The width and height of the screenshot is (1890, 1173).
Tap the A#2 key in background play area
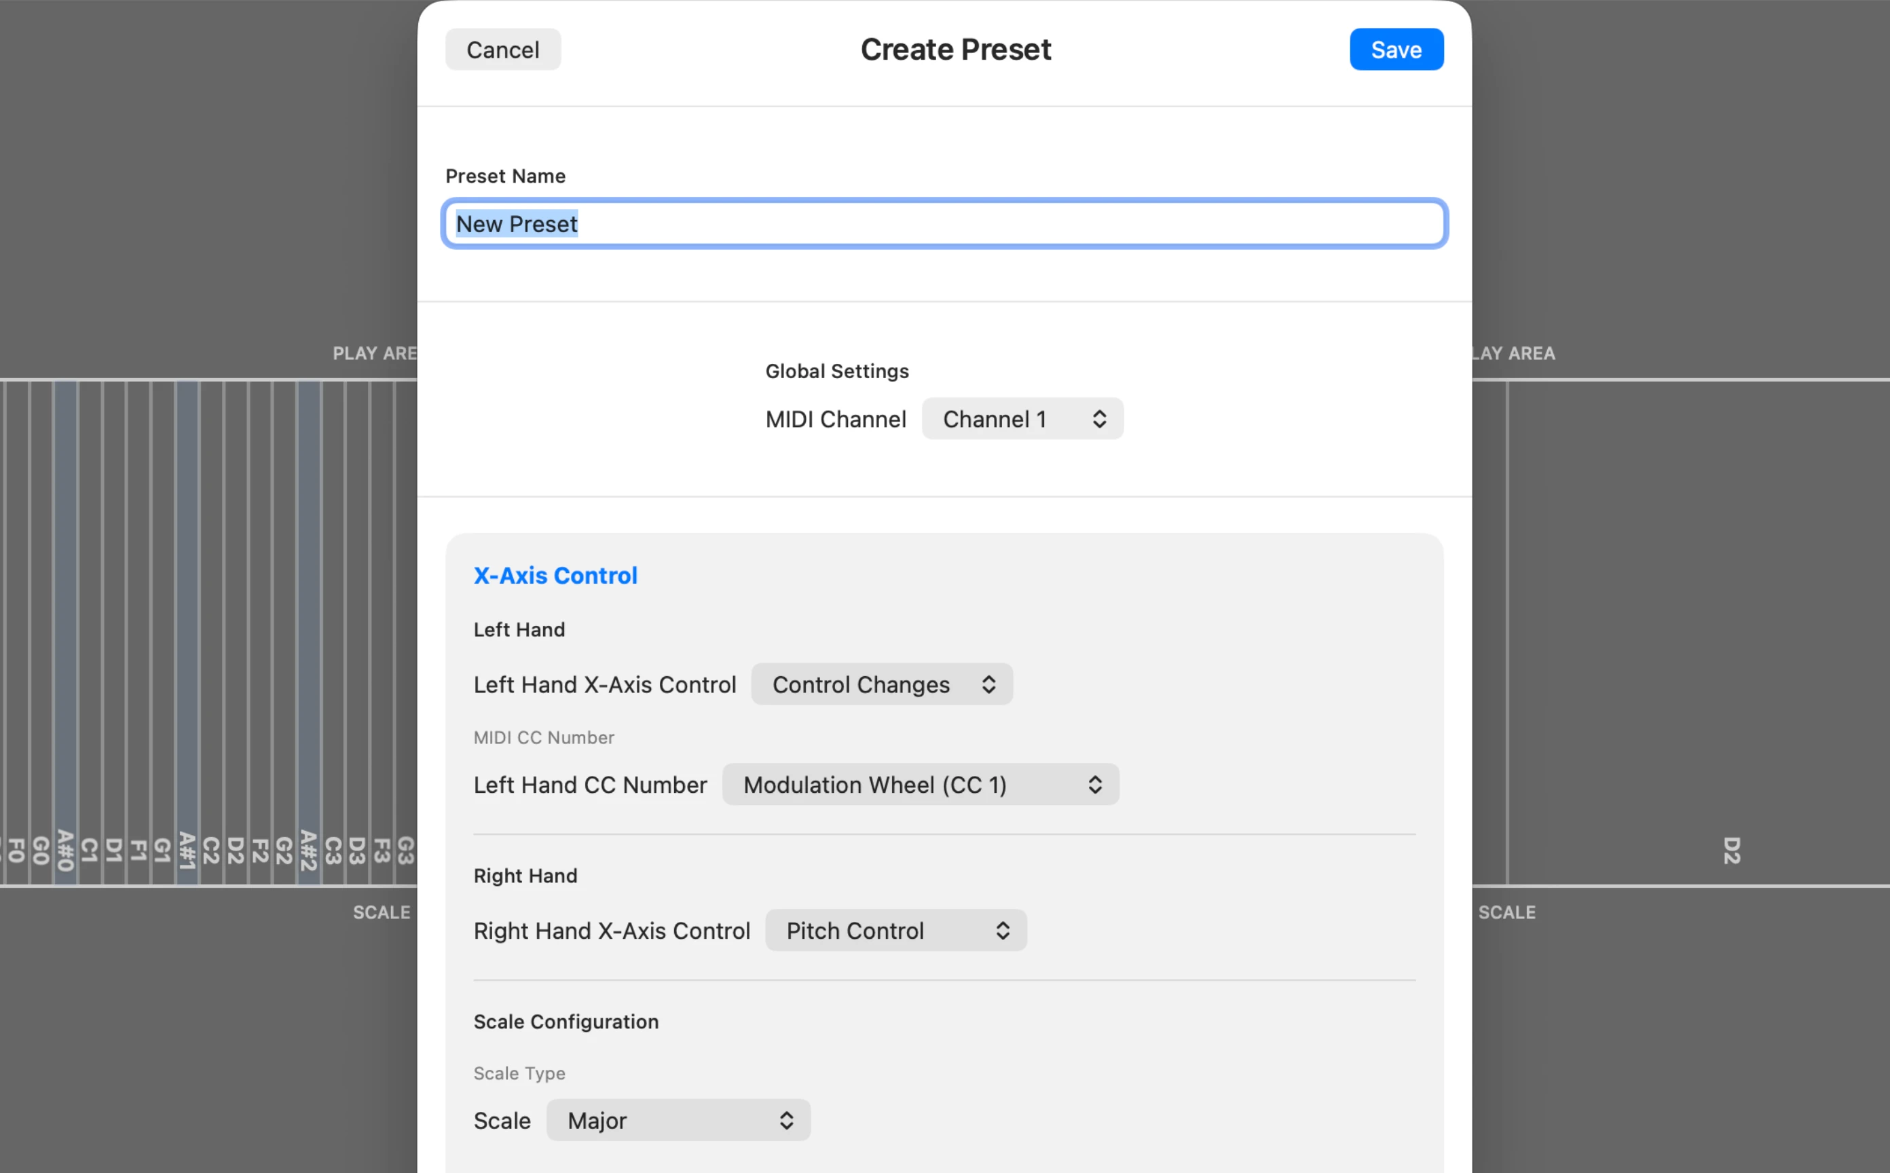[309, 632]
